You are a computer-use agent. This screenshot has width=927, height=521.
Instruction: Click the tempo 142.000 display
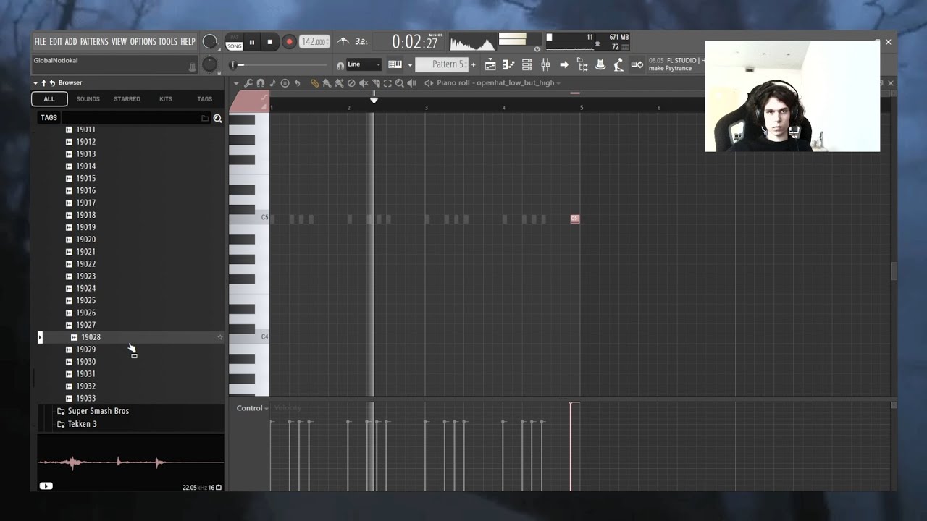(314, 42)
